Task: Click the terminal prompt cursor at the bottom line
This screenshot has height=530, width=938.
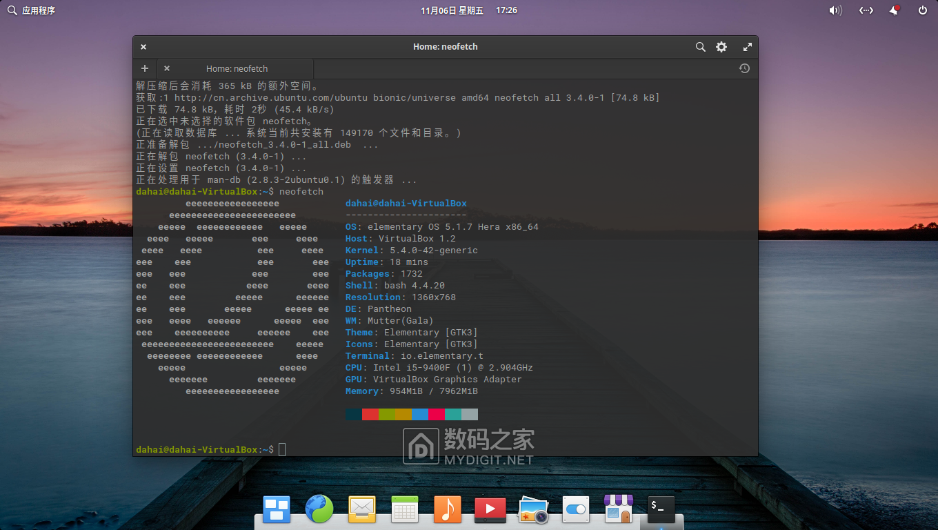Action: [x=282, y=449]
